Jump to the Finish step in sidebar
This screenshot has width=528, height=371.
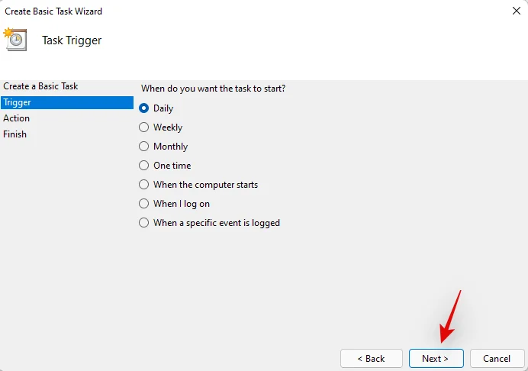coord(15,134)
